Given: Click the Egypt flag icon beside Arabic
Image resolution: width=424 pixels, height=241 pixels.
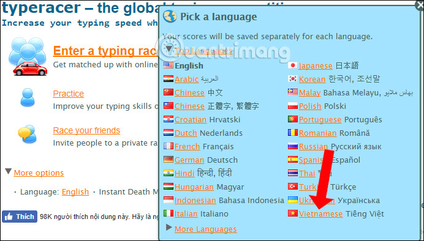Looking at the screenshot, I should (168, 79).
